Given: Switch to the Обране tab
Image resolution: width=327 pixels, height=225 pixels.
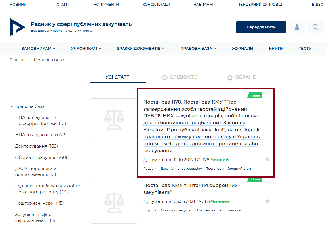Looking at the screenshot, I should 241,77.
